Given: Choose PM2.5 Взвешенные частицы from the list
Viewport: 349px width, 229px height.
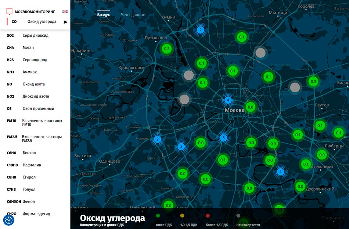Looking at the screenshot, I should pos(34,138).
